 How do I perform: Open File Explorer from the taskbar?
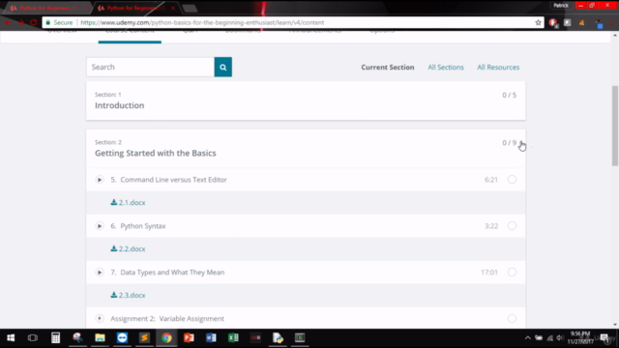pyautogui.click(x=100, y=337)
